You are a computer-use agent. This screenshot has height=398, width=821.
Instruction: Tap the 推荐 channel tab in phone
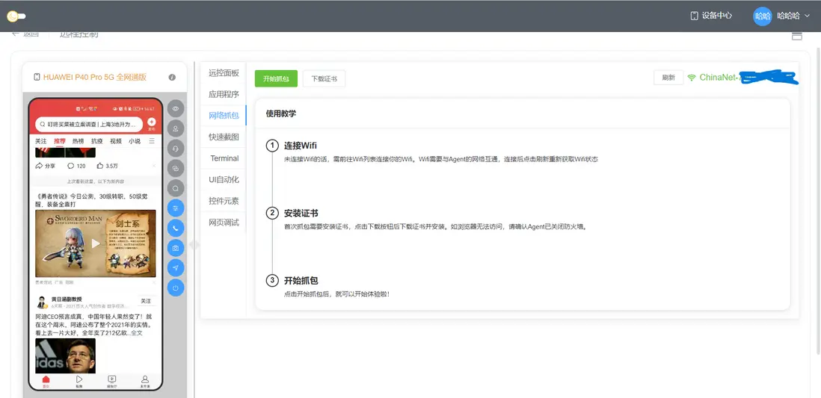point(60,141)
